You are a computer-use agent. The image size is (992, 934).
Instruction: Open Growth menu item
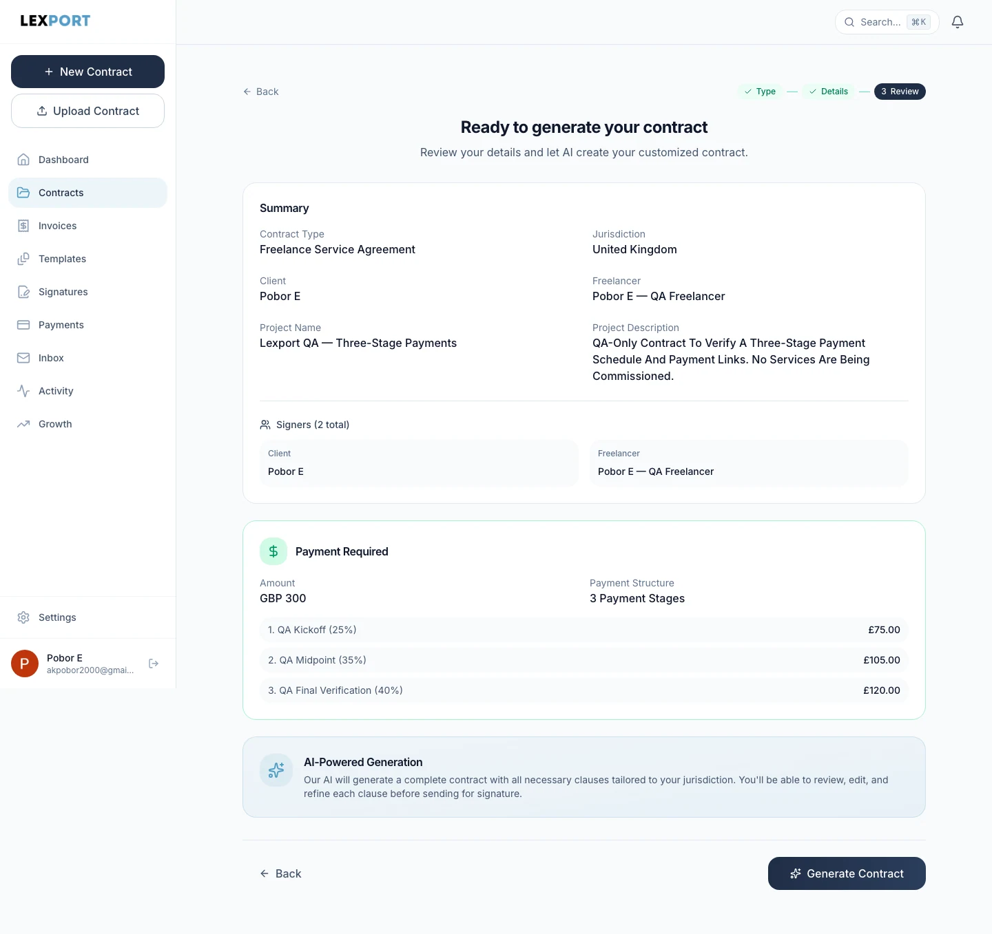87,424
